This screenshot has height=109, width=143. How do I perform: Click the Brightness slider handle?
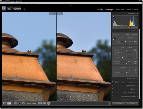point(128,61)
